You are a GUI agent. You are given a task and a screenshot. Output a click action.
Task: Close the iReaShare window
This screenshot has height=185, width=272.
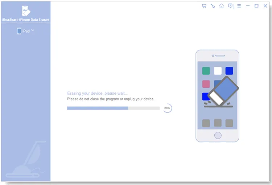point(265,6)
